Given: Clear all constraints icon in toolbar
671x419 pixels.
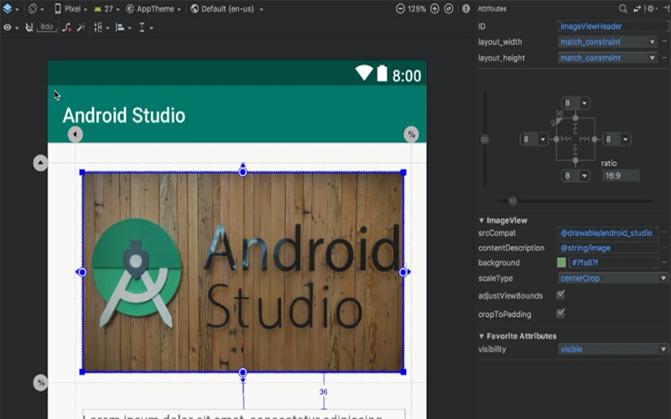Looking at the screenshot, I should (67, 28).
